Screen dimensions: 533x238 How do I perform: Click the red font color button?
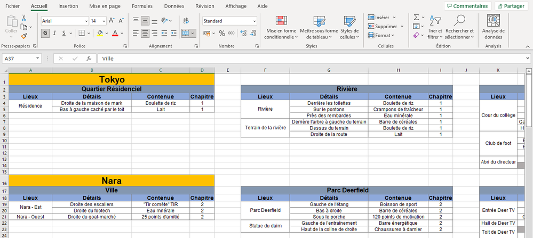(115, 33)
